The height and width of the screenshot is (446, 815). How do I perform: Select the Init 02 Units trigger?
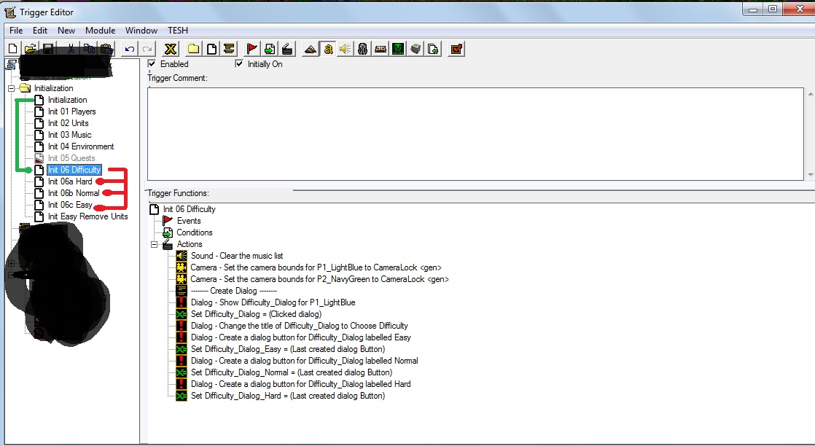[x=68, y=123]
